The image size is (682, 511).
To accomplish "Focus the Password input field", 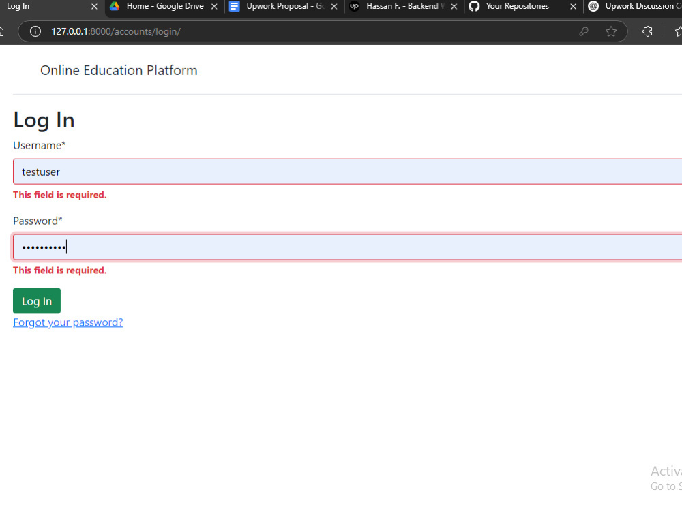I will pos(348,247).
